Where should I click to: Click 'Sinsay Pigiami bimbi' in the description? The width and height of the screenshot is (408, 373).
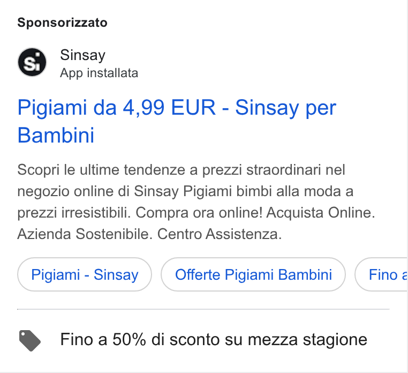coord(202,191)
